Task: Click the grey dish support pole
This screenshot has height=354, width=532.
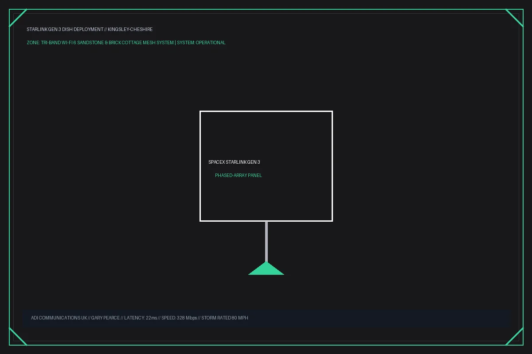Action: pyautogui.click(x=266, y=242)
